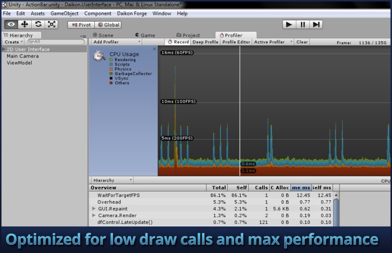Sort by the Self ms column header
This screenshot has height=253, width=392.
coord(322,188)
